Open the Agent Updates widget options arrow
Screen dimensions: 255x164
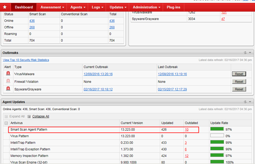250,102
